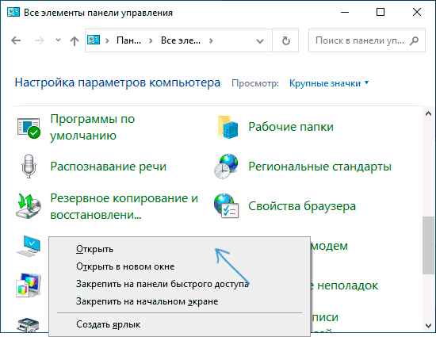Click the Color management monitor icon
Screen dimensions: 436x337
(x=29, y=285)
